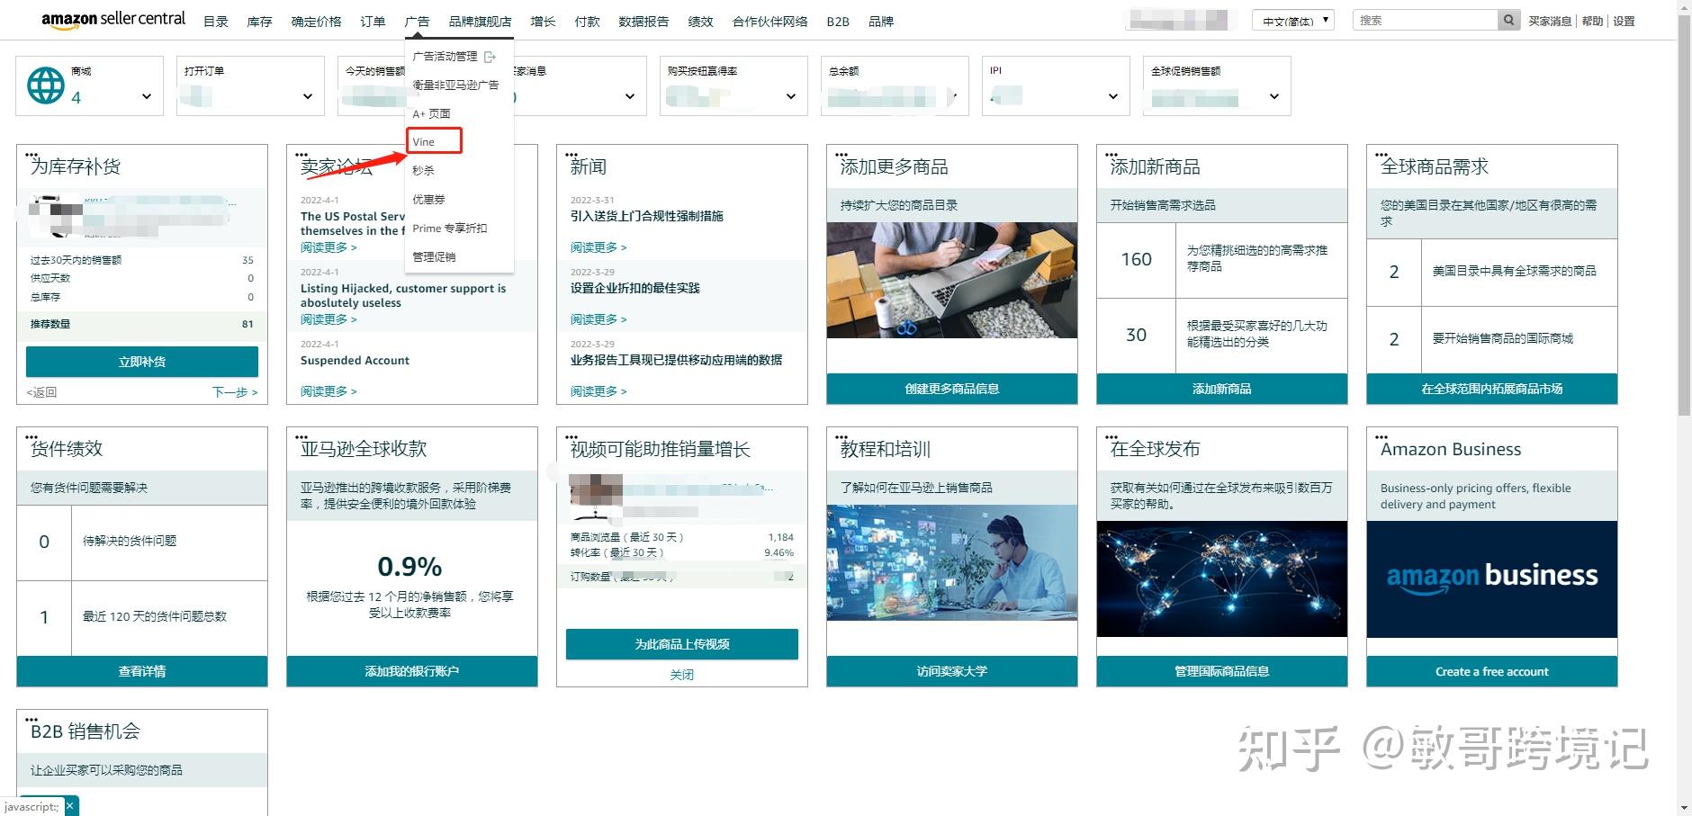Expand the 买家消息 summary chevron
Viewport: 1692px width, 816px height.
[630, 96]
